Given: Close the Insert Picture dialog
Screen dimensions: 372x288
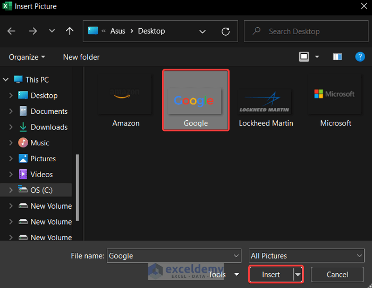Looking at the screenshot, I should pos(364,6).
